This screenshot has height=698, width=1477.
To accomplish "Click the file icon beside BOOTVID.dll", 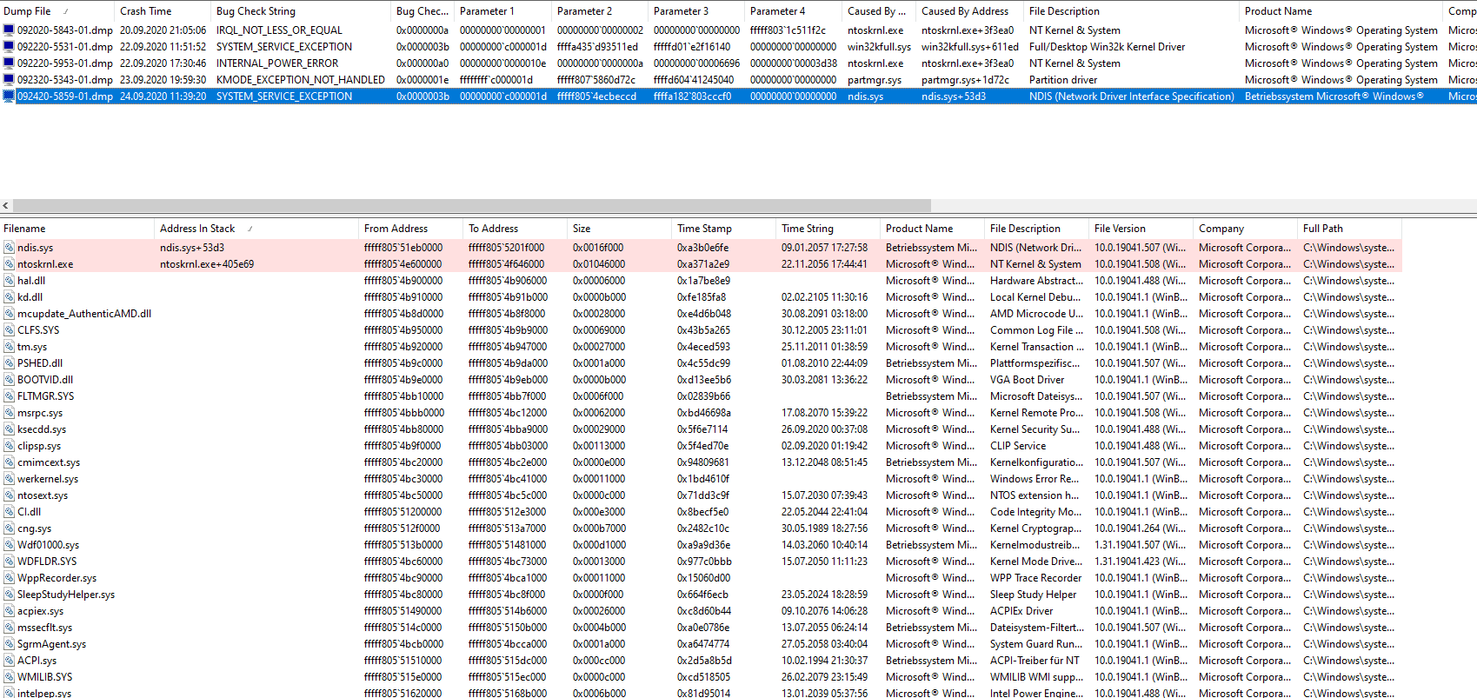I will click(9, 380).
